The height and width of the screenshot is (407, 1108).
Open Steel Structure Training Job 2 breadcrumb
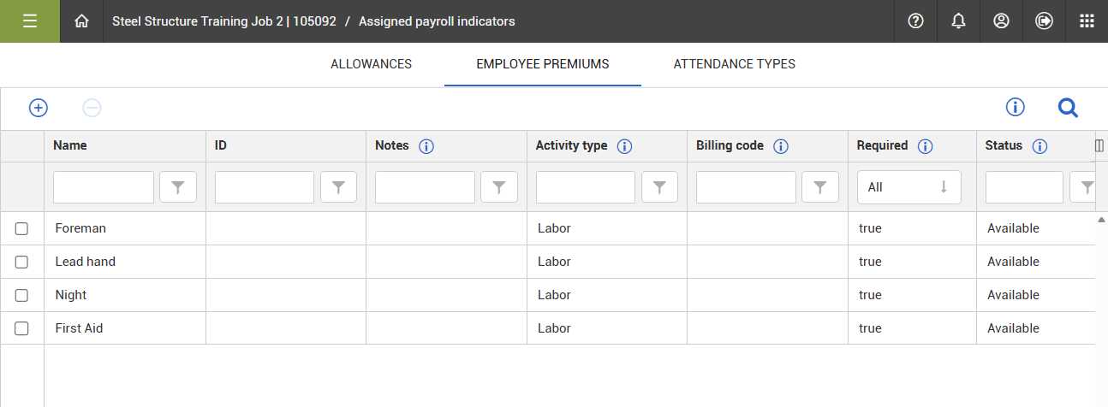[x=223, y=21]
